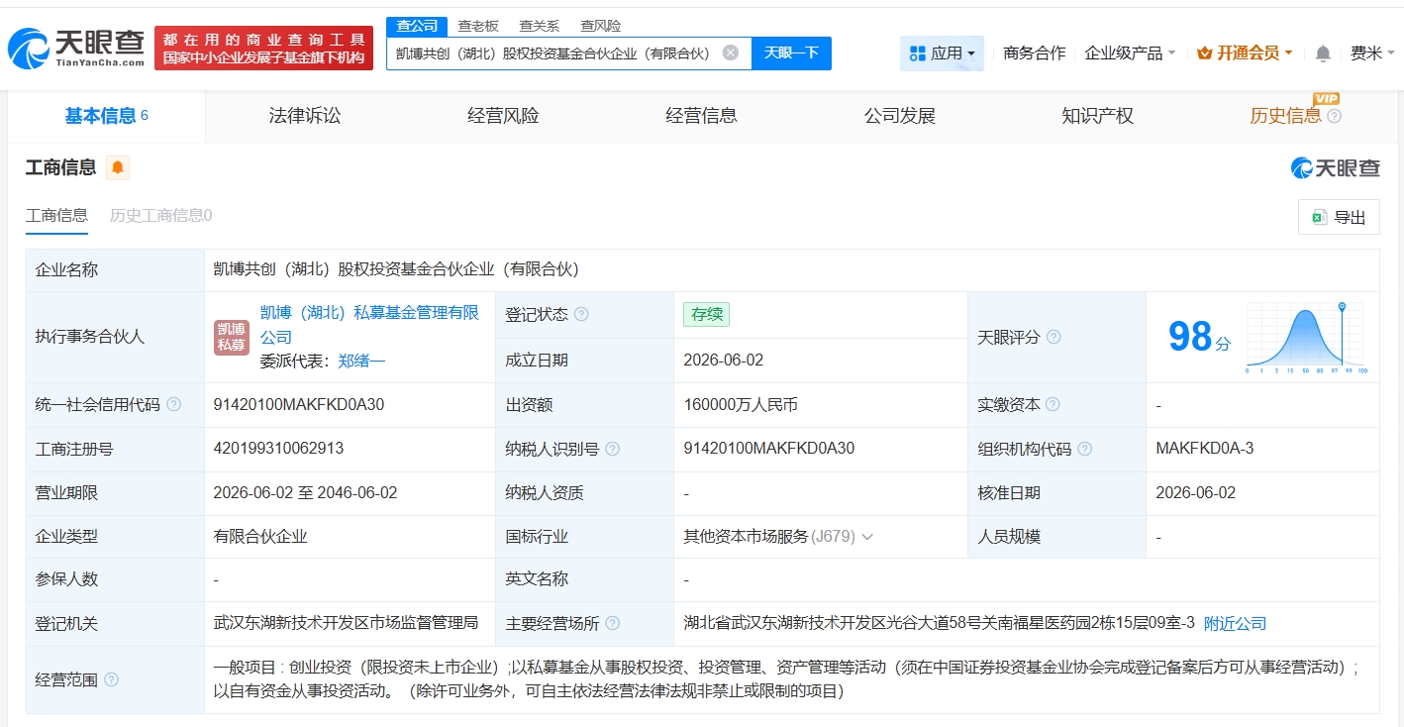Image resolution: width=1404 pixels, height=727 pixels.
Task: Click the 武汉东湖新技术开发区市场监督管理局 value
Action: pos(347,623)
